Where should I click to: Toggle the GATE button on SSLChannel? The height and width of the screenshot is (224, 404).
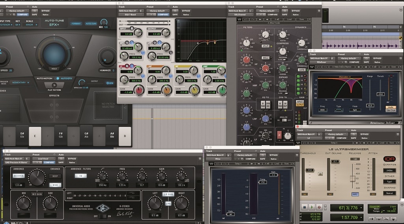tap(302, 70)
